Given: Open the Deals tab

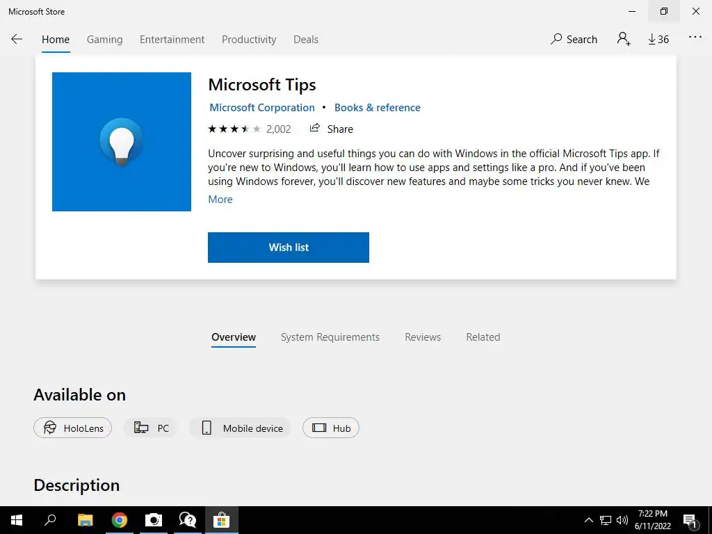Looking at the screenshot, I should [306, 40].
